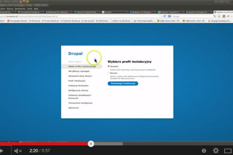Image resolution: width=233 pixels, height=155 pixels.
Task: Click the Ukończono step
Action: [73, 108]
